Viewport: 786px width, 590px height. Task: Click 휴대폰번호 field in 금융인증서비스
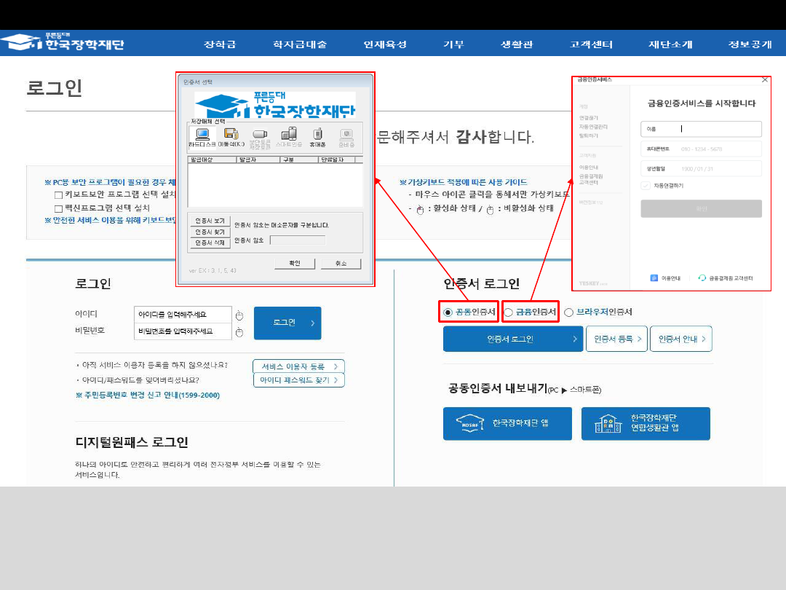[x=702, y=149]
